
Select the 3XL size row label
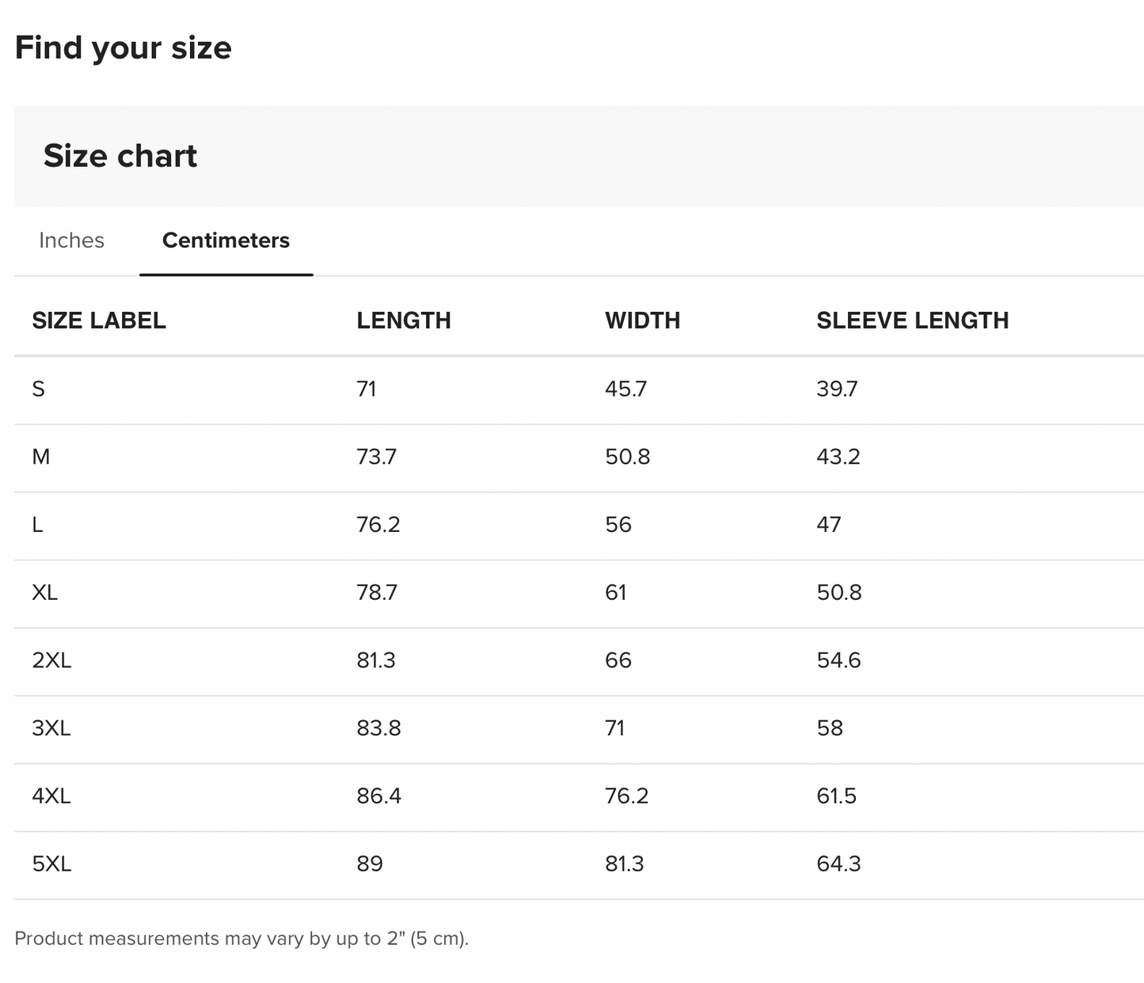pyautogui.click(x=51, y=728)
